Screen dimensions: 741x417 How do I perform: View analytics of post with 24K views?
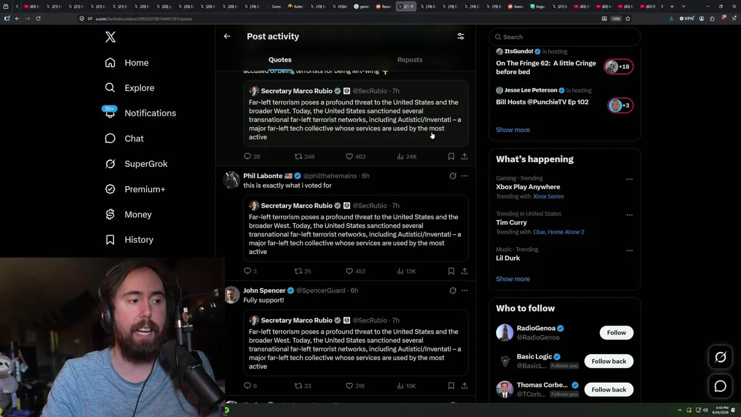406,156
